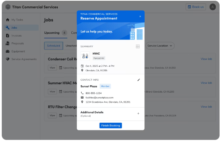This screenshot has width=221, height=141.
Task: Click the Member badge
Action: pos(105,86)
